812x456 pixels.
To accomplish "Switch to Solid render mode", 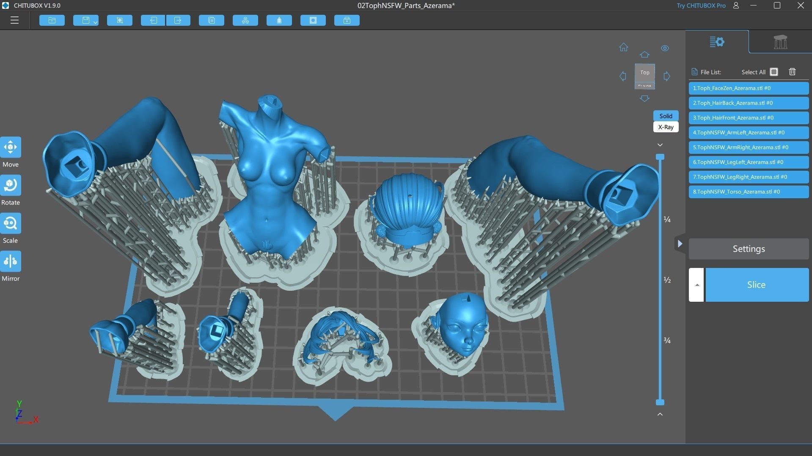I will [x=666, y=116].
